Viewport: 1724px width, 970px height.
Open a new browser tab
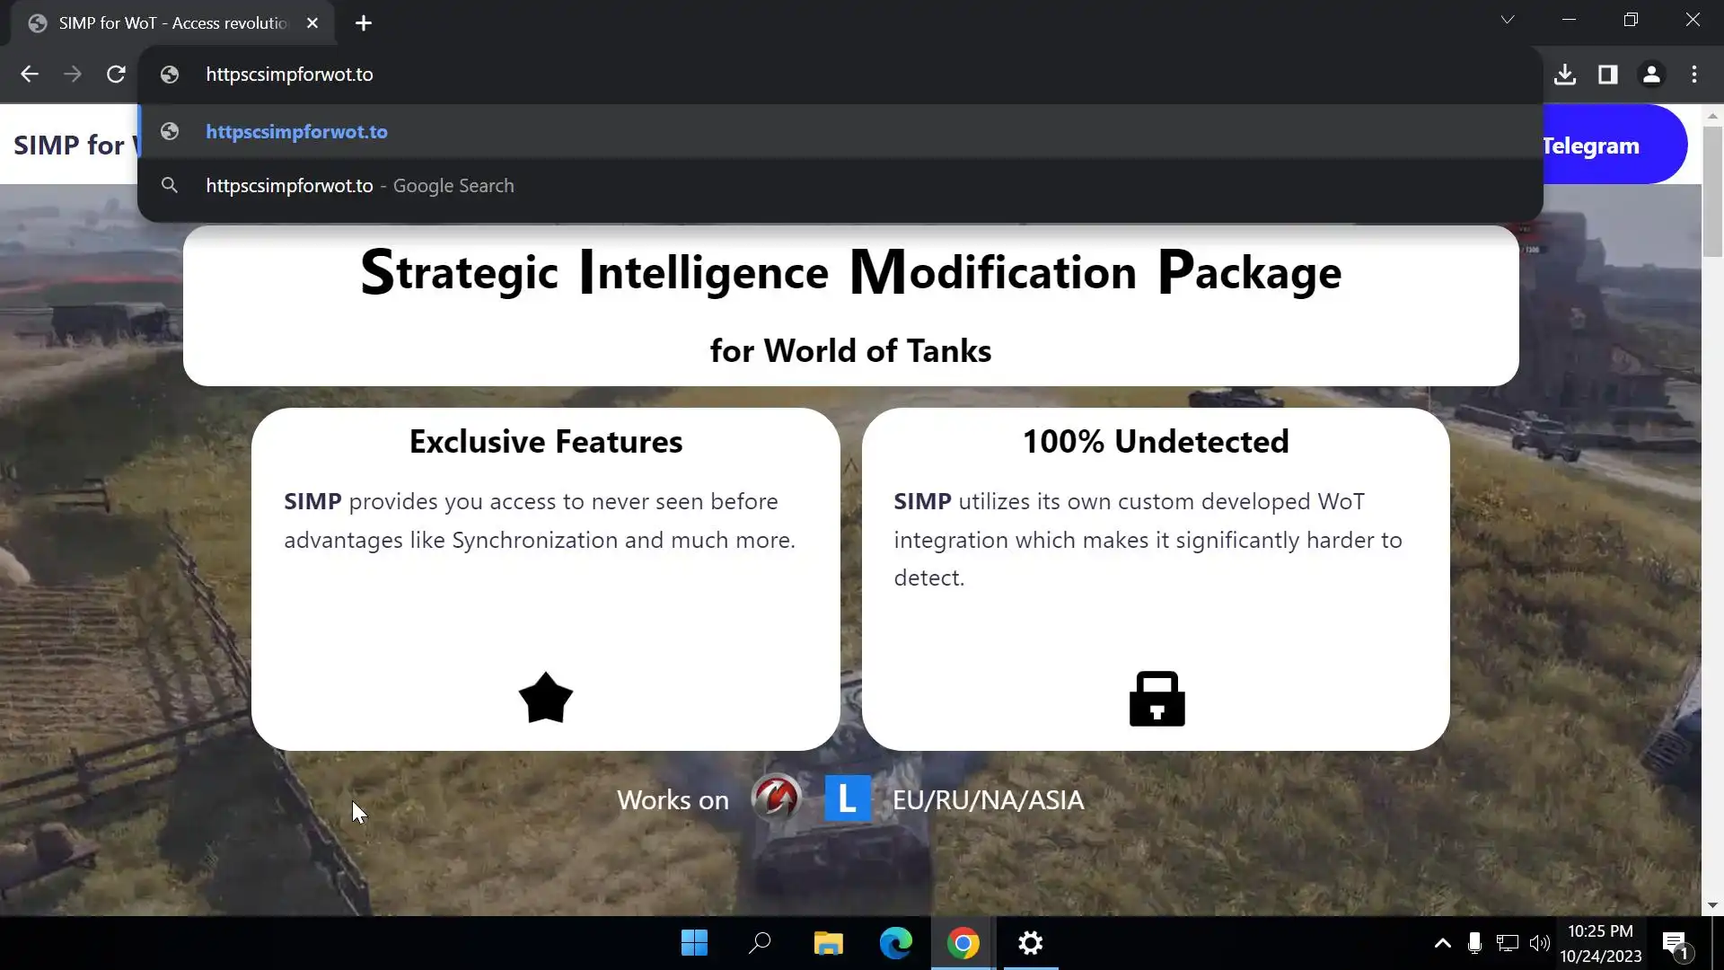pos(364,23)
